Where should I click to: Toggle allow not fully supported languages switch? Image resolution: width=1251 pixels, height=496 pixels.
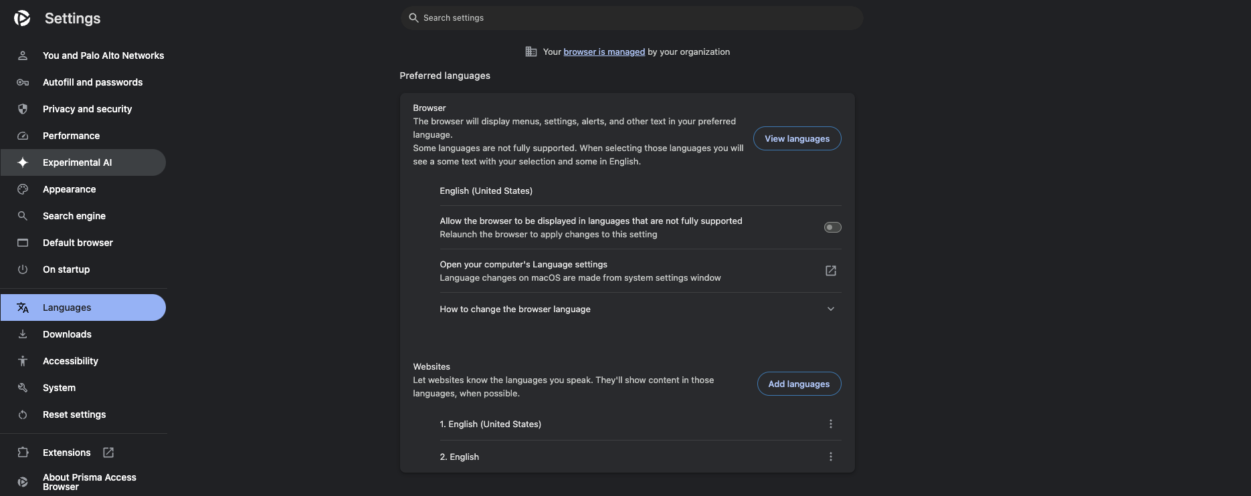pos(832,227)
